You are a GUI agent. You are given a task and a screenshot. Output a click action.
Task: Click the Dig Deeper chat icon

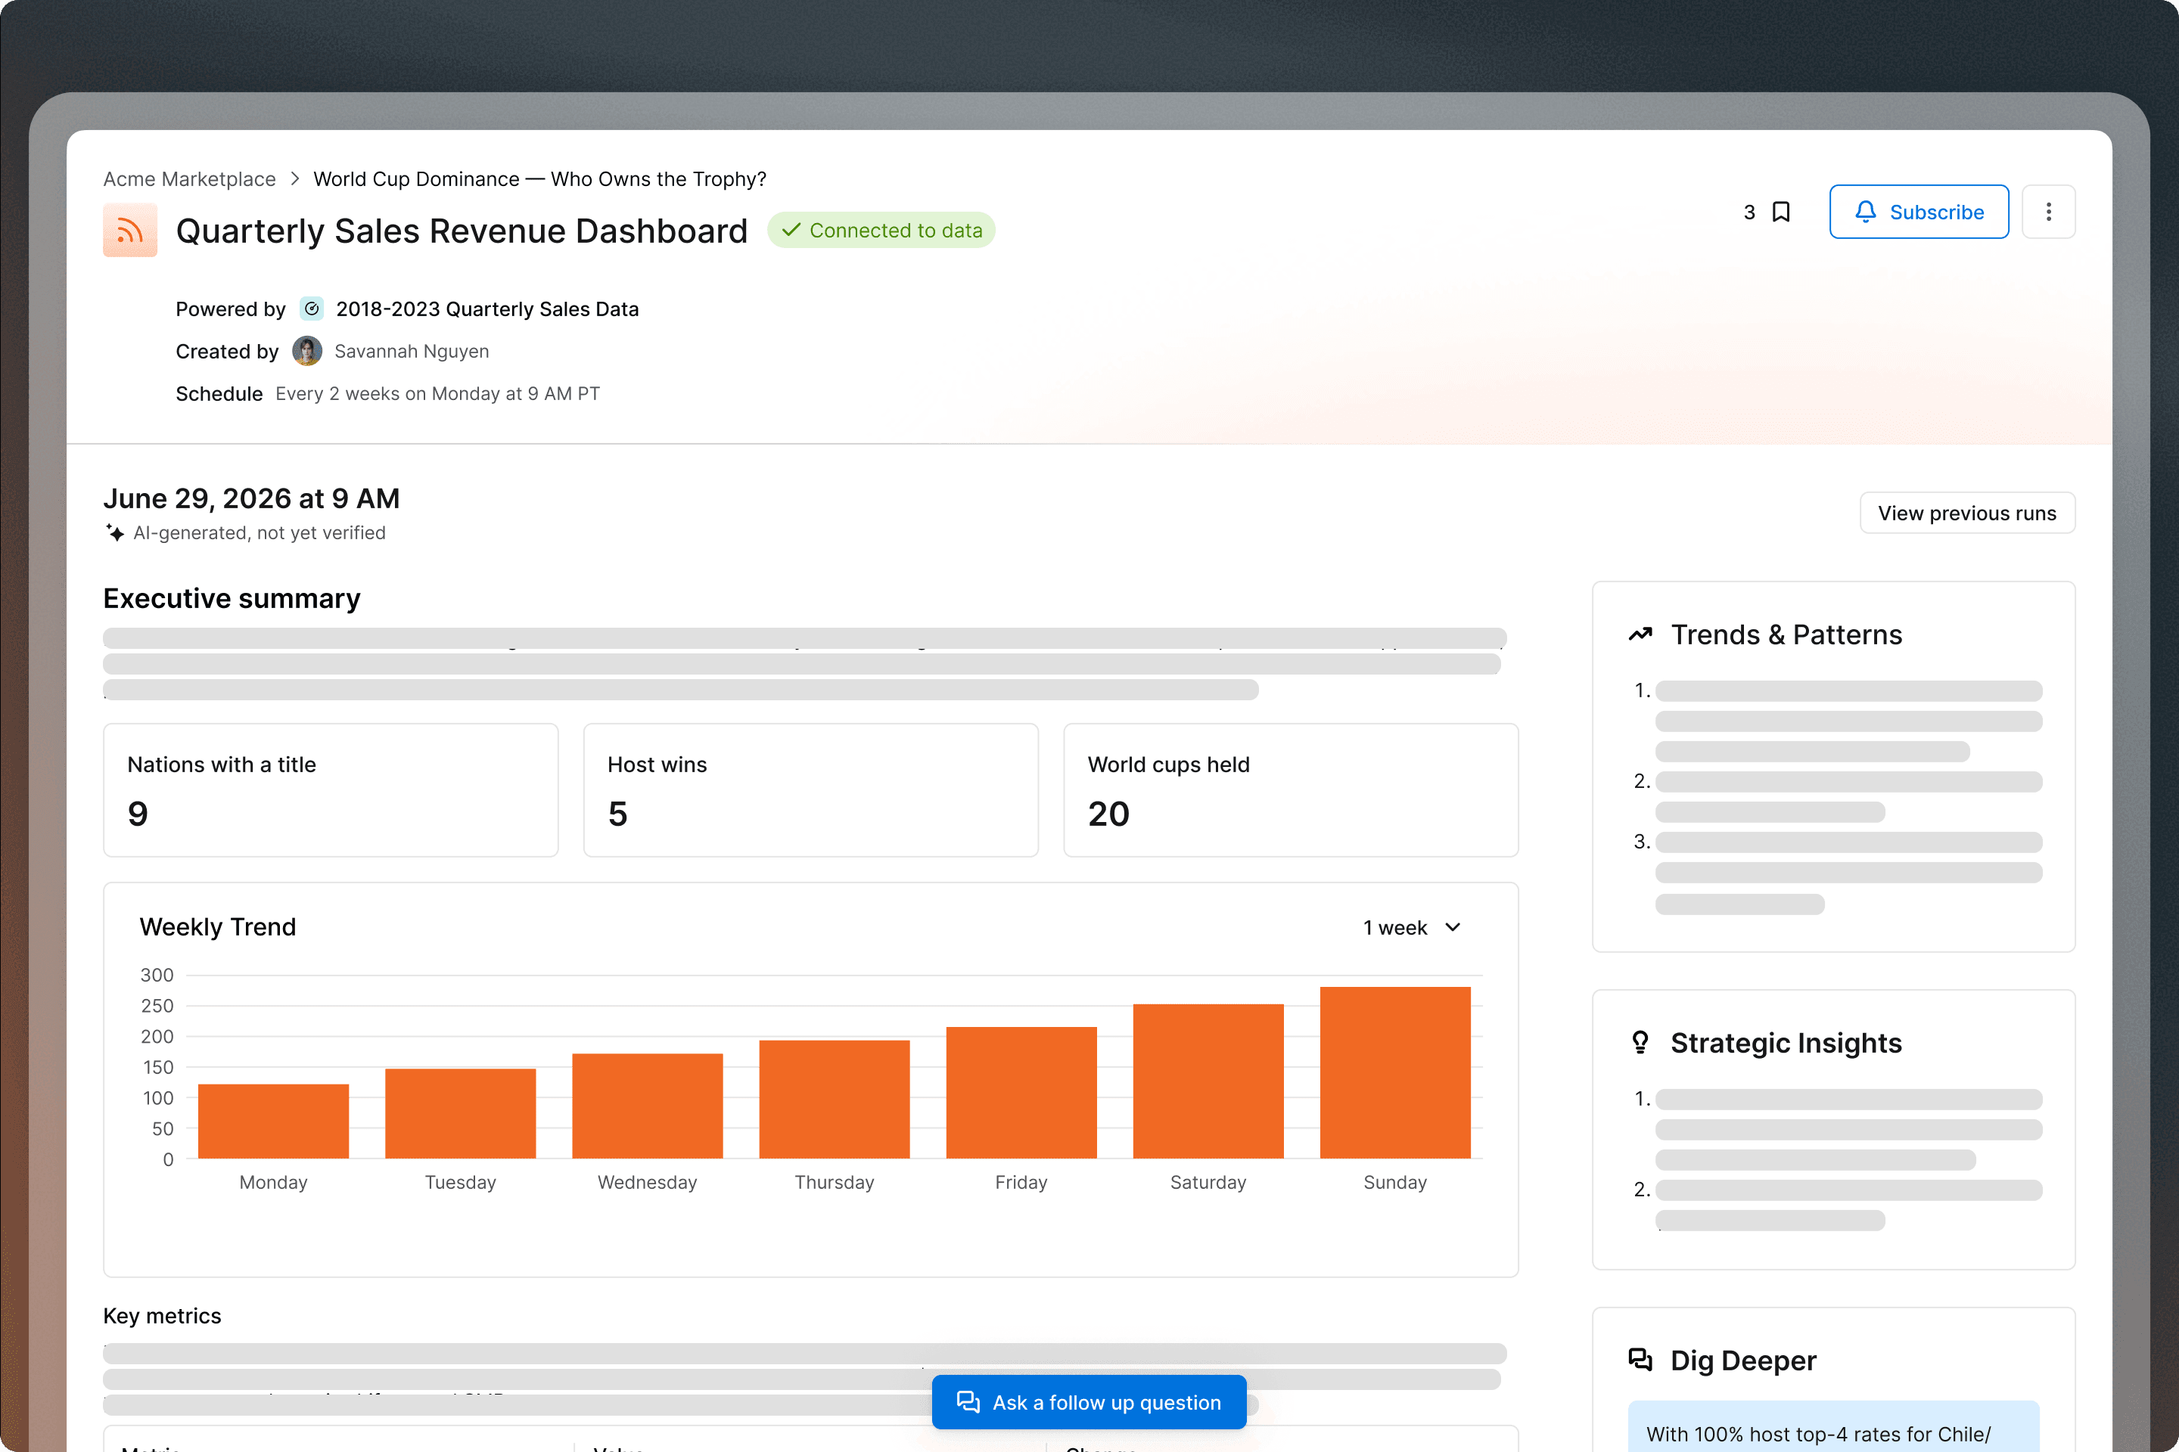click(x=1641, y=1360)
